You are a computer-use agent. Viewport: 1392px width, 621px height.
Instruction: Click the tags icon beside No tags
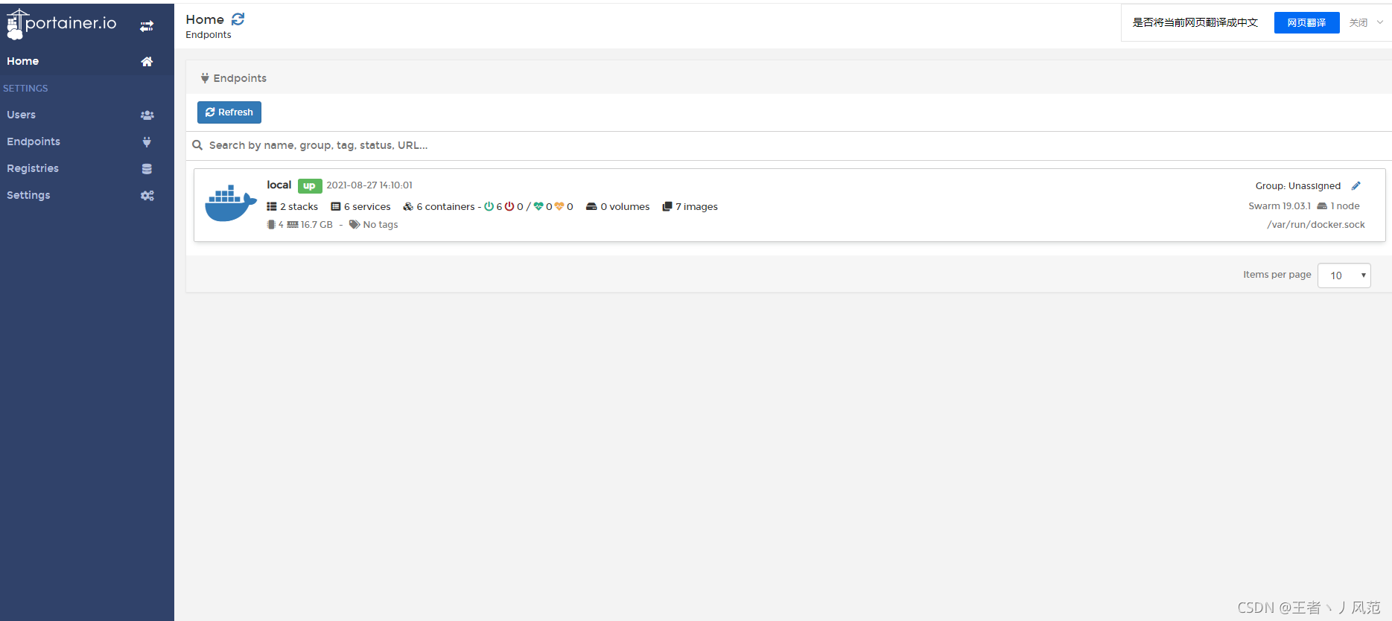tap(355, 225)
